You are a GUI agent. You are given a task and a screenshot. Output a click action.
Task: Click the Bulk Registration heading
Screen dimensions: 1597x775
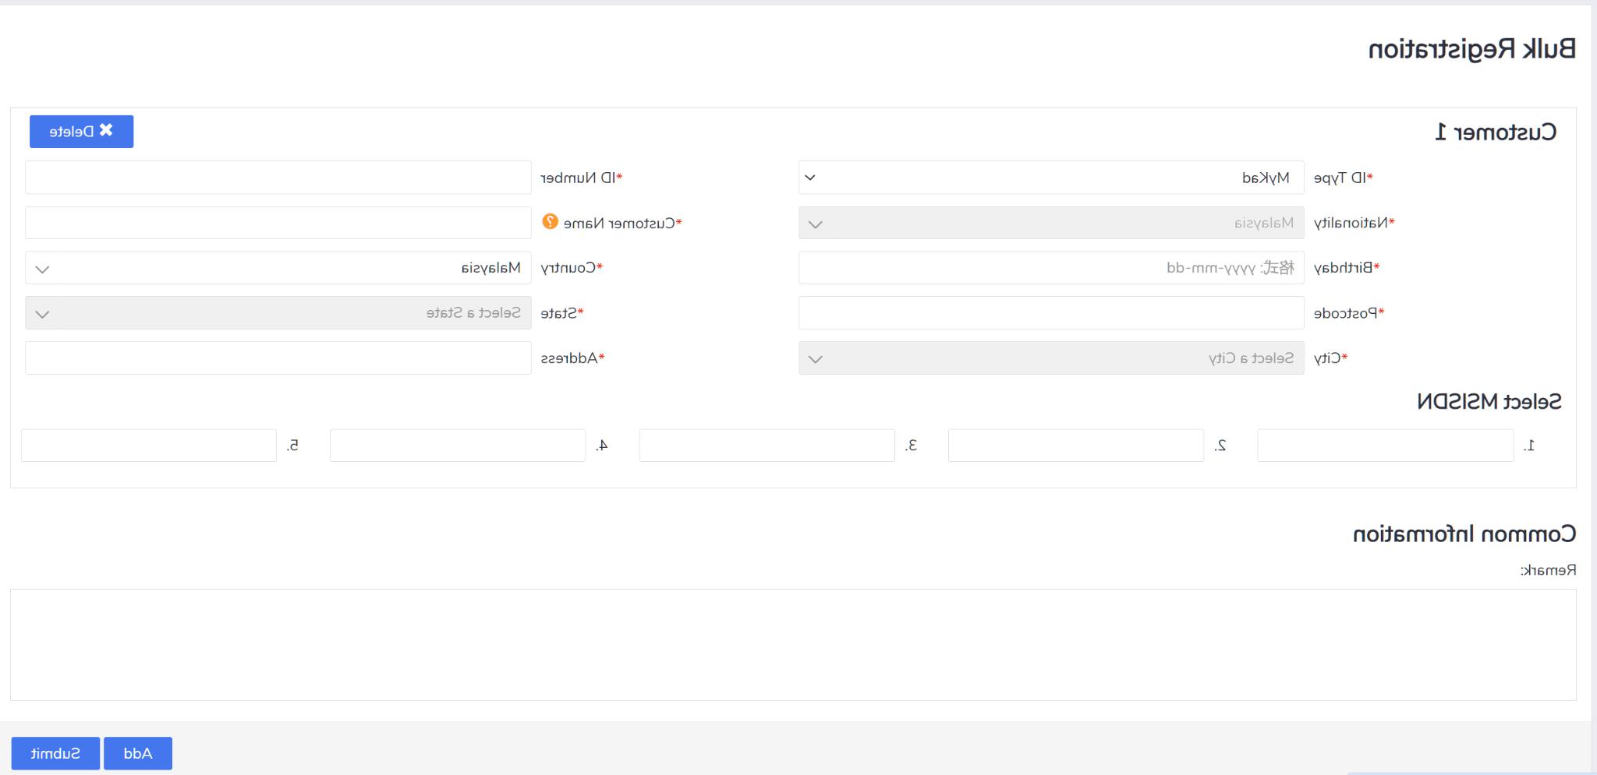(1472, 49)
